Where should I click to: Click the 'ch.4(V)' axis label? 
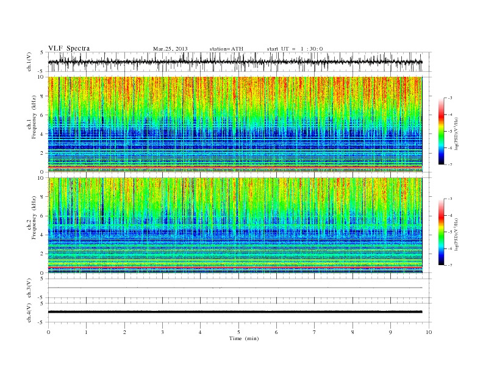click(x=29, y=313)
